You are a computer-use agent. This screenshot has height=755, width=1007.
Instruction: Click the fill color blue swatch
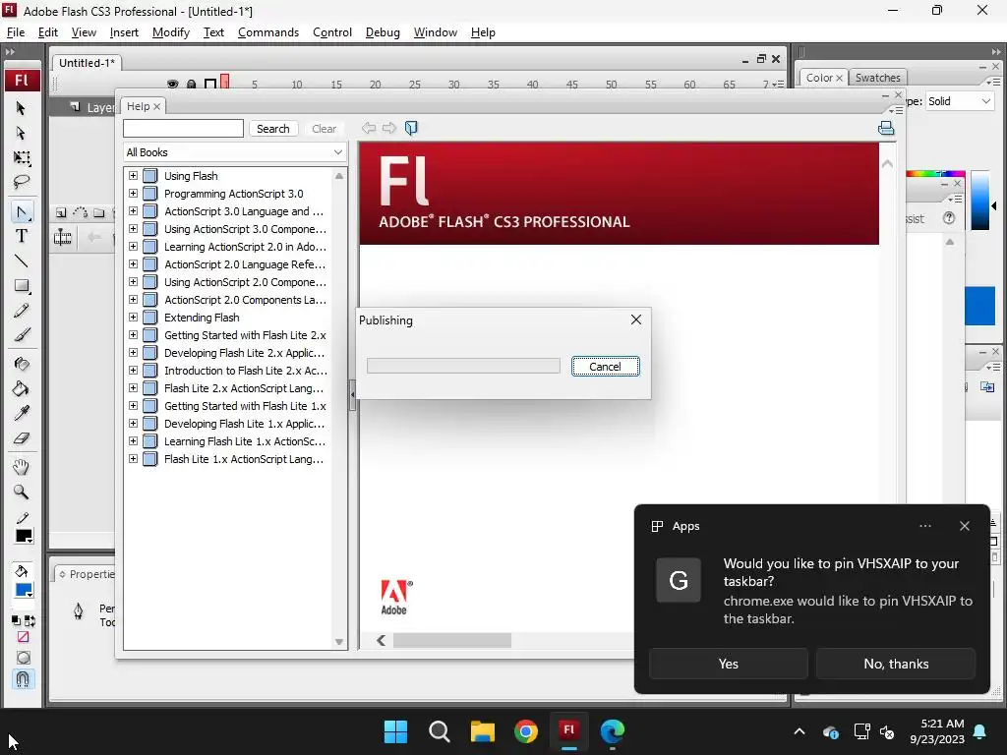click(x=24, y=590)
